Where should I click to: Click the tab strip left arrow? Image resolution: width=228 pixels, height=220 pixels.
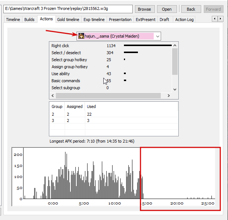(x=215, y=19)
